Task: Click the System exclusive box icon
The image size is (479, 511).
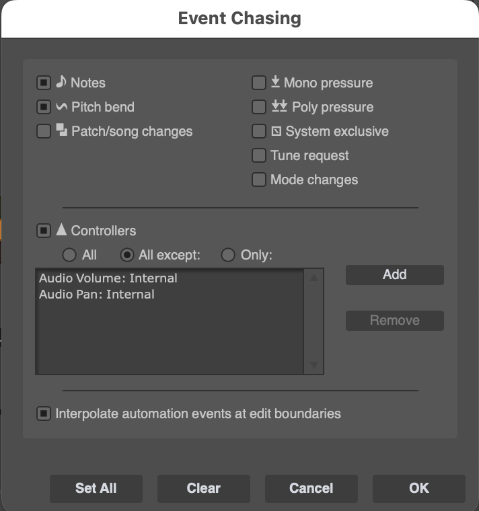Action: [x=277, y=131]
